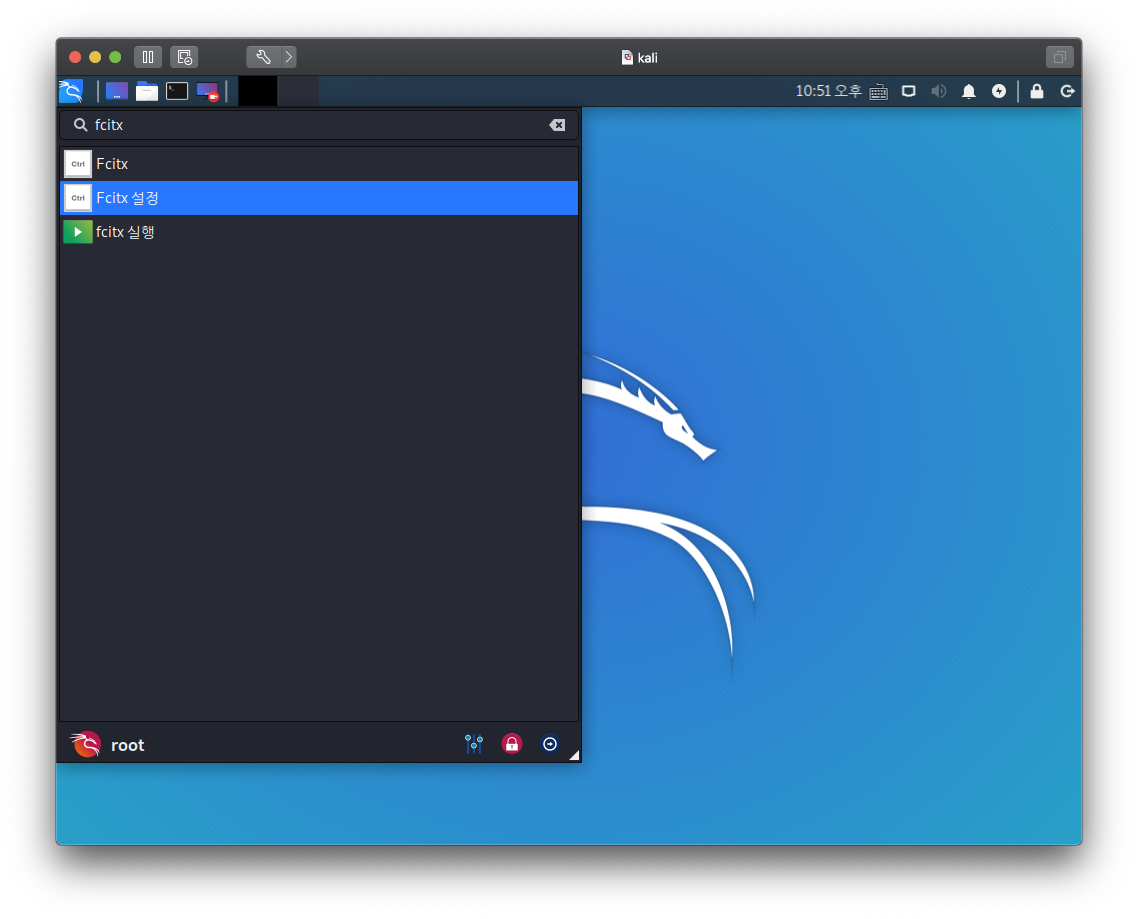Click the root user avatar
Image resolution: width=1138 pixels, height=919 pixels.
click(86, 744)
